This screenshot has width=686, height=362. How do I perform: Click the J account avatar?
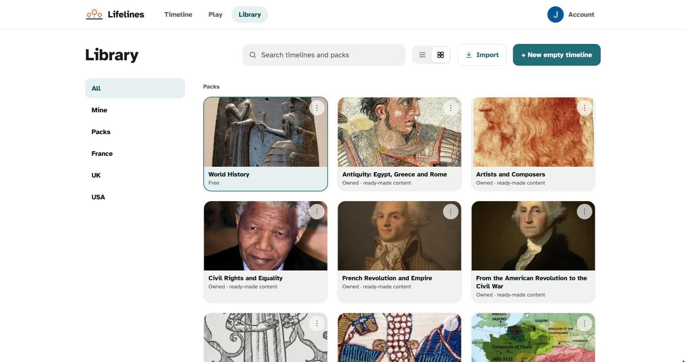pos(555,14)
